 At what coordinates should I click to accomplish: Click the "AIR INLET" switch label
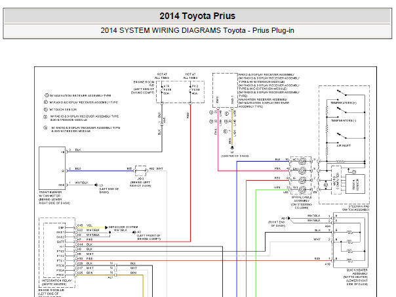(344, 146)
